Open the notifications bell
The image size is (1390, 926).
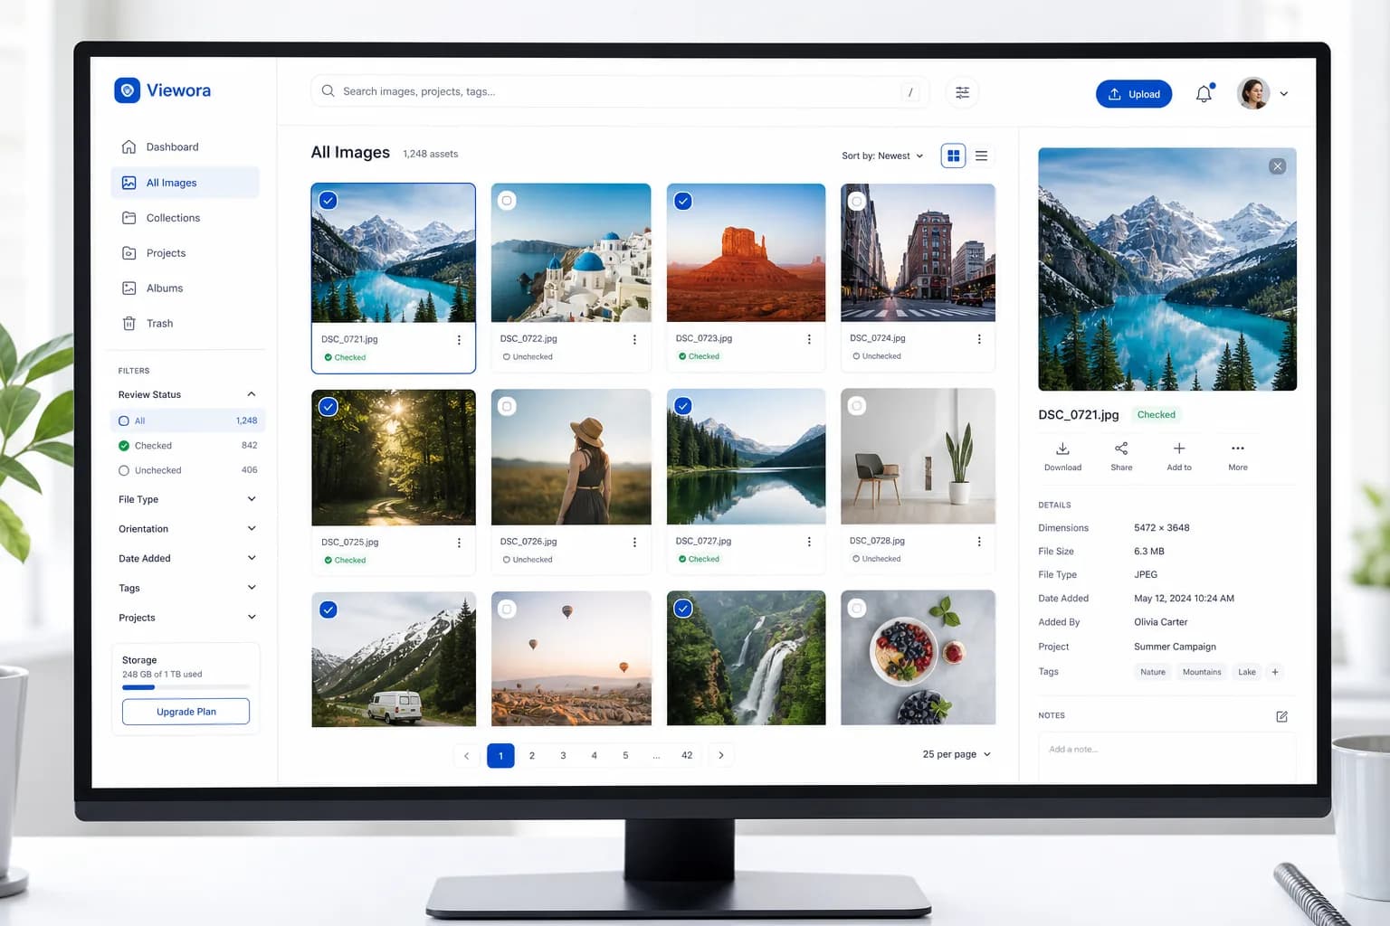(x=1204, y=93)
